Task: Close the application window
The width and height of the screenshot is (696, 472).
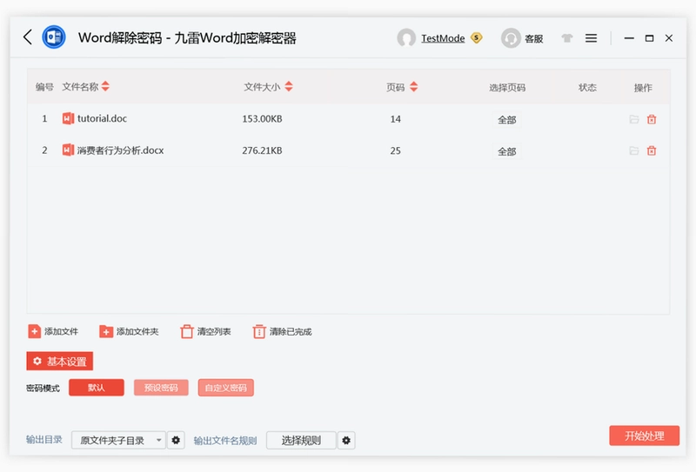Action: click(669, 38)
